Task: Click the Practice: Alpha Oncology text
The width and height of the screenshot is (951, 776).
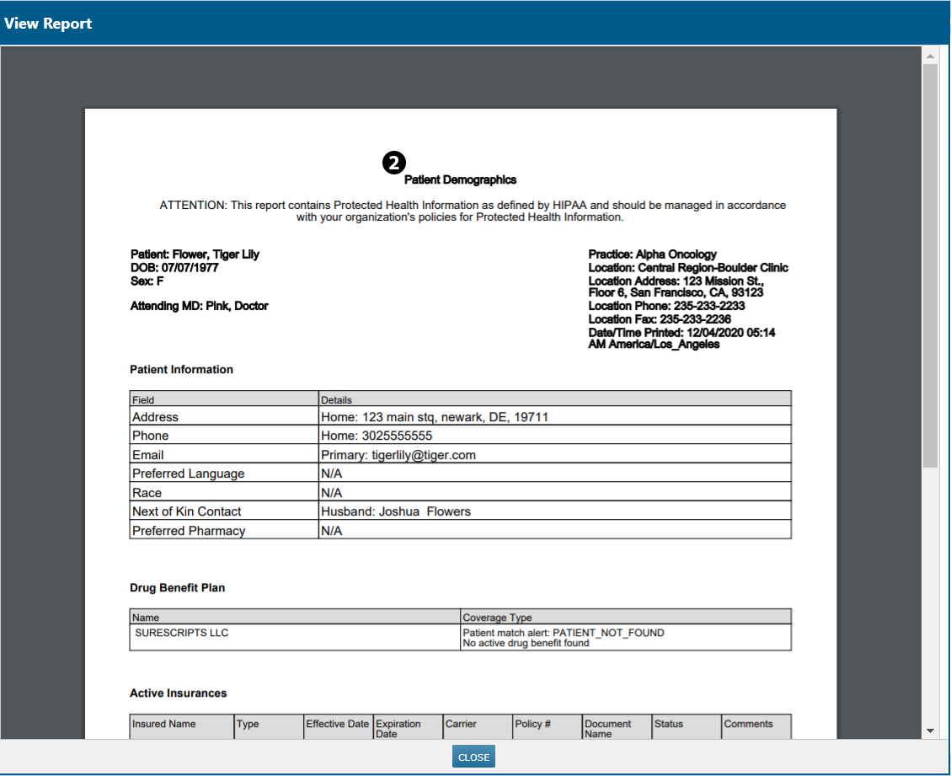Action: pyautogui.click(x=652, y=254)
